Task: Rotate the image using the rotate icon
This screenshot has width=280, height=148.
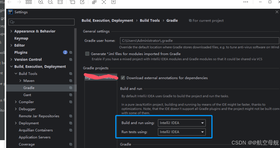Action: click(x=73, y=2)
